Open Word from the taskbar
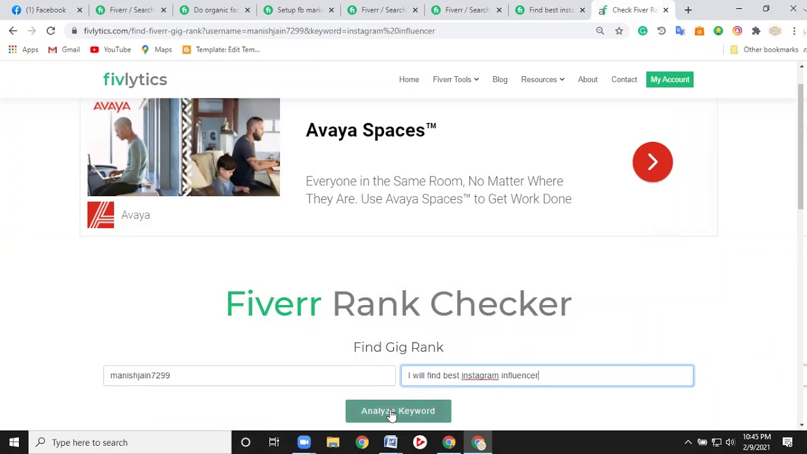This screenshot has width=807, height=454. pyautogui.click(x=391, y=443)
